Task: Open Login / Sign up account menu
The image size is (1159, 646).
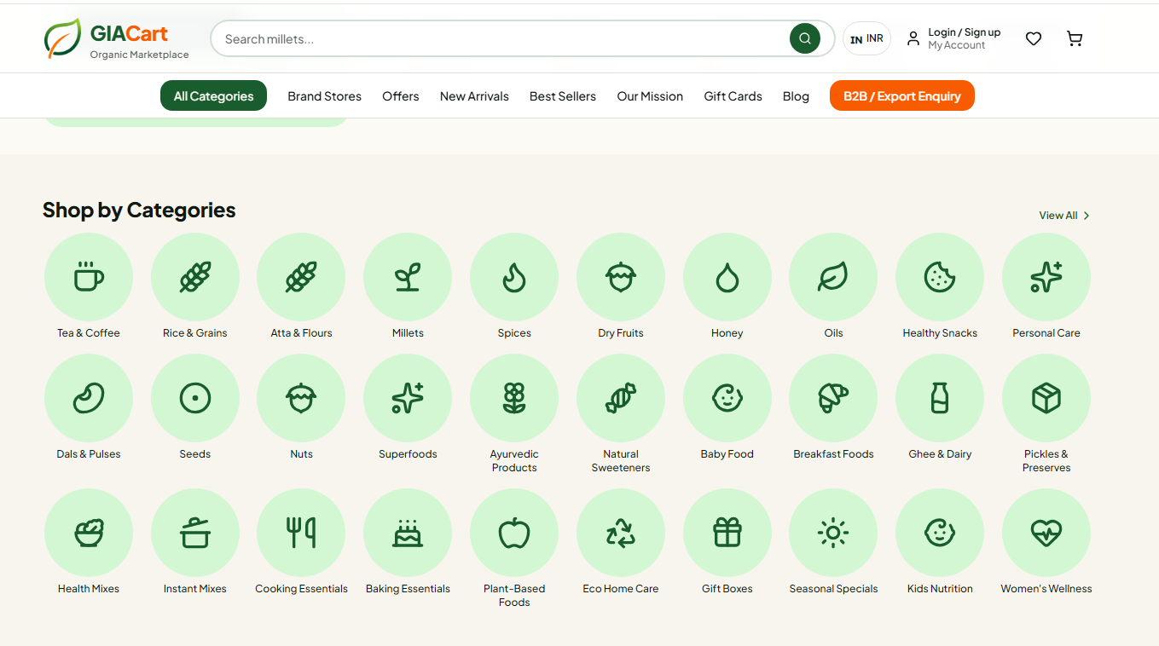Action: click(953, 38)
